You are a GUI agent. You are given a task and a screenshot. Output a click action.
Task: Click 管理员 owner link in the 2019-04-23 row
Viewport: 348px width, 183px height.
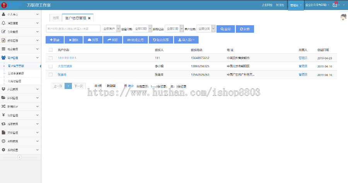(303, 58)
